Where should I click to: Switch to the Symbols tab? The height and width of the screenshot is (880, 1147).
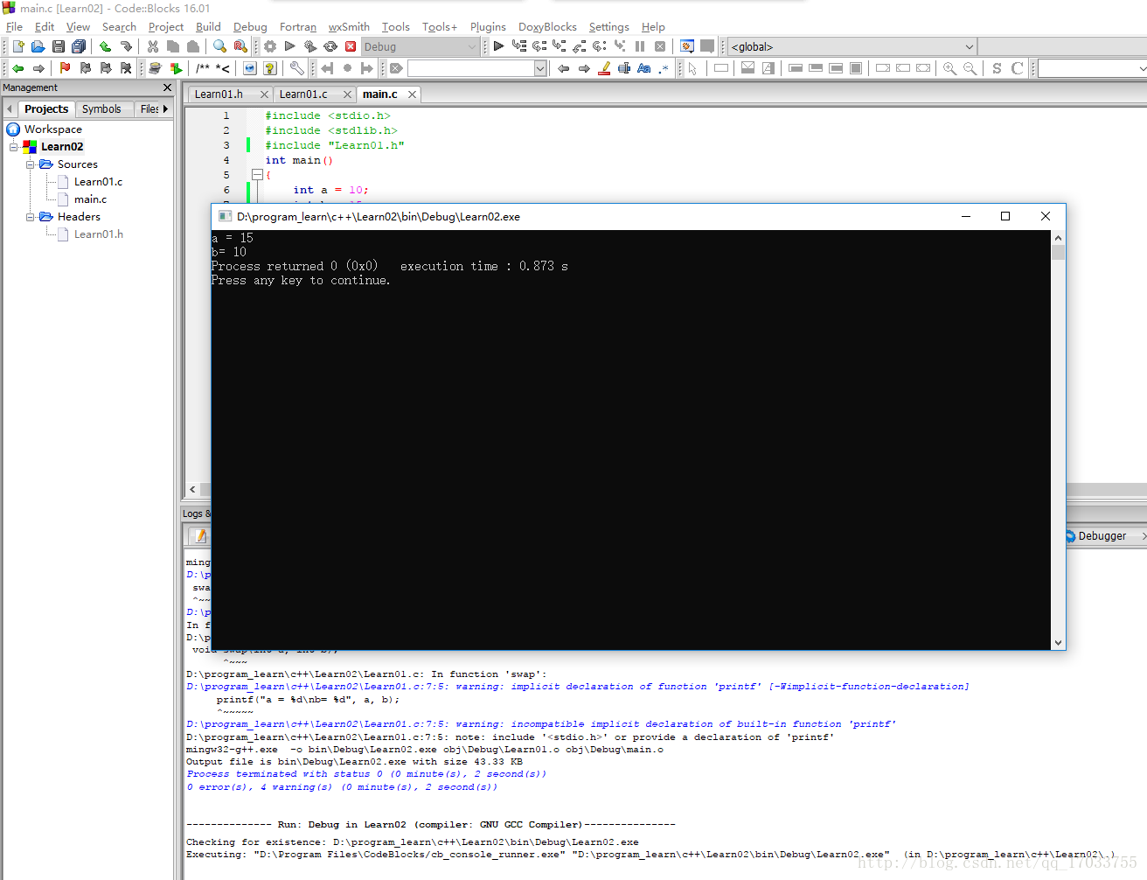tap(101, 108)
